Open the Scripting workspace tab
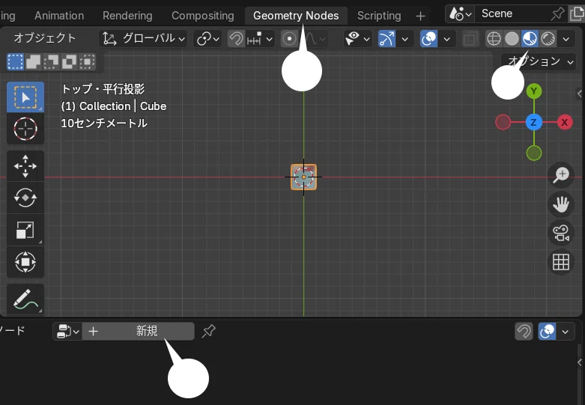Image resolution: width=585 pixels, height=405 pixels. (379, 16)
